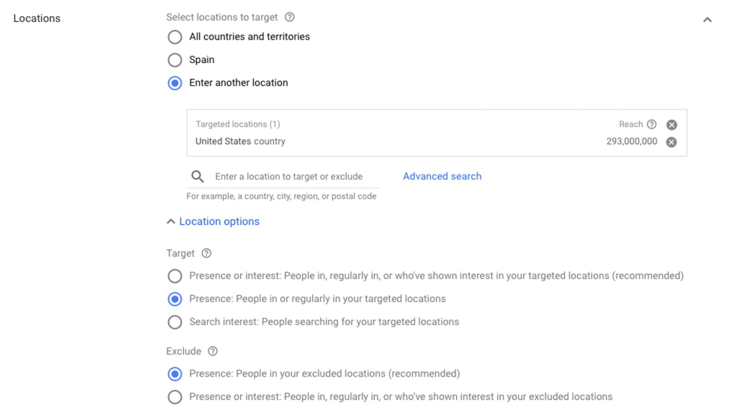Open help icon next to Target

tap(206, 253)
